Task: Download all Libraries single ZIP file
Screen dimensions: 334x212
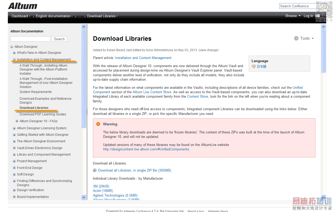Action: pyautogui.click(x=135, y=170)
